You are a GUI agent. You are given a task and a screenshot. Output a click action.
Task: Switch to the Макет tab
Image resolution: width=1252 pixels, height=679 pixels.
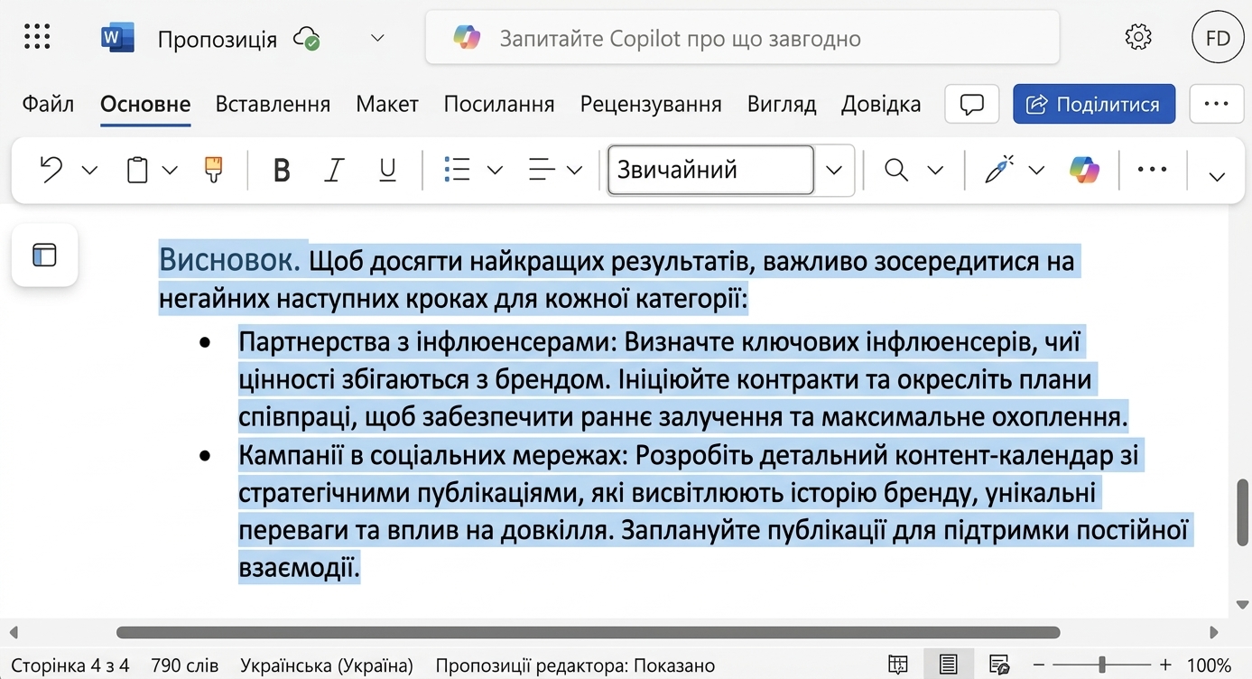coord(387,104)
